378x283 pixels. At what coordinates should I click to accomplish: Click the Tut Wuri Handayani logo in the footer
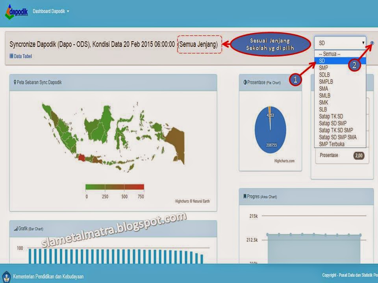point(7,276)
